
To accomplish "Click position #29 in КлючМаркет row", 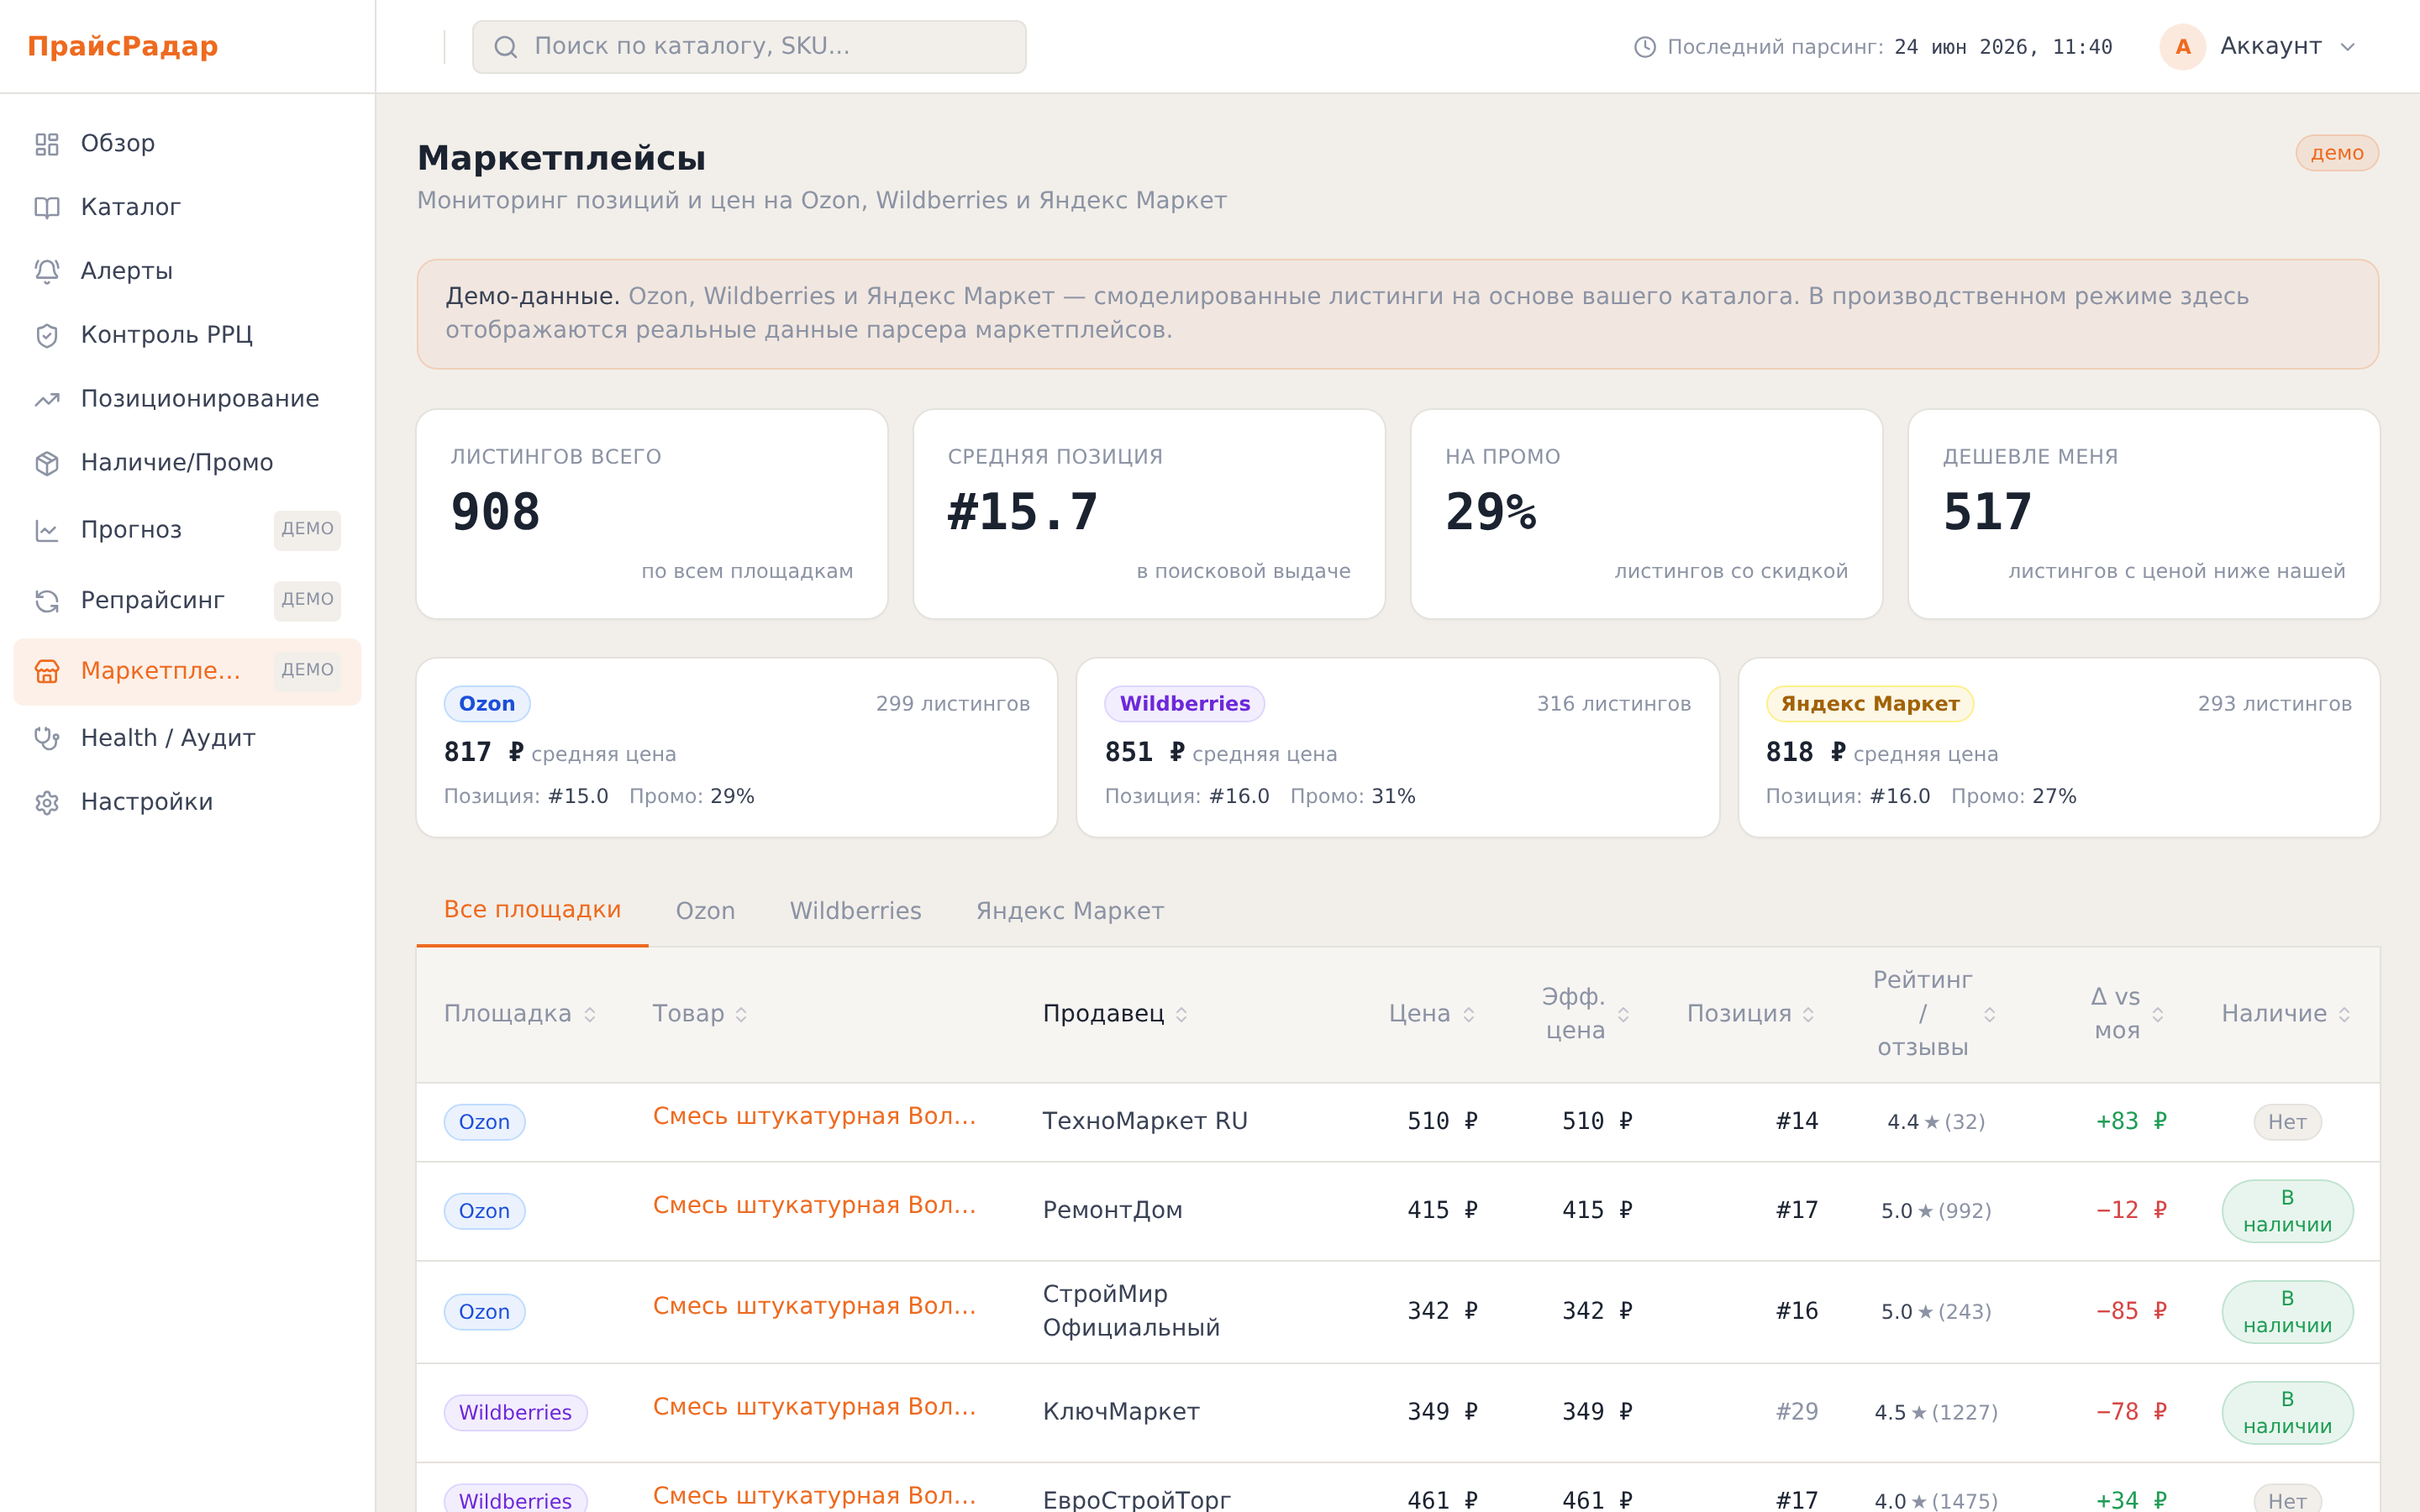I will (1796, 1412).
